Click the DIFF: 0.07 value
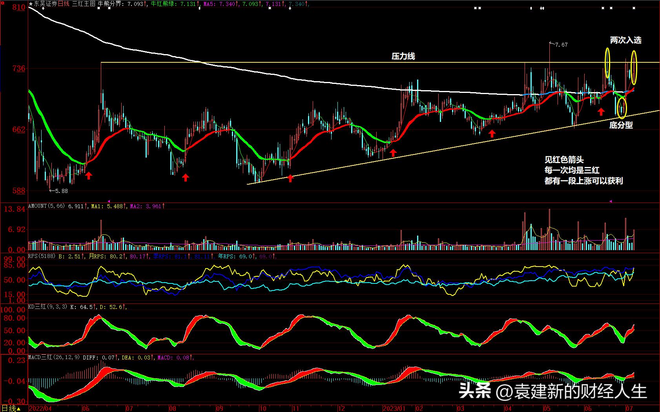 (x=100, y=358)
